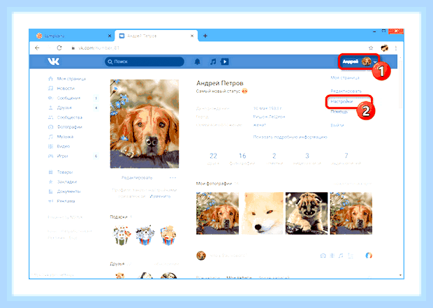The image size is (433, 308).
Task: Open the puppy photo thumbnail
Action: (x=307, y=213)
